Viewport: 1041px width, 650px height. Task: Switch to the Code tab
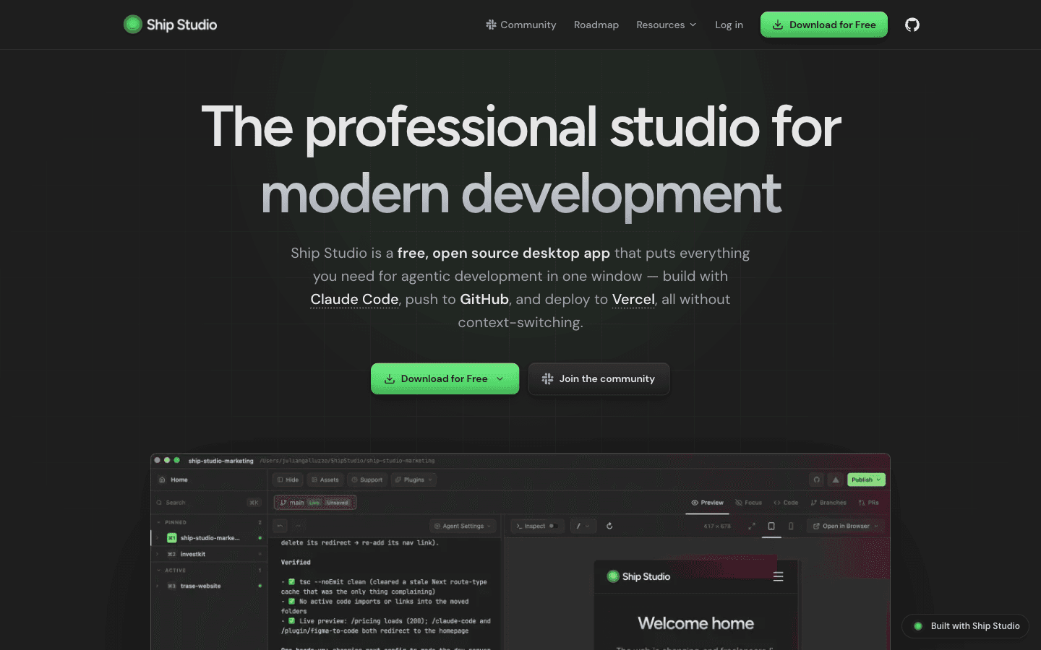coord(786,503)
